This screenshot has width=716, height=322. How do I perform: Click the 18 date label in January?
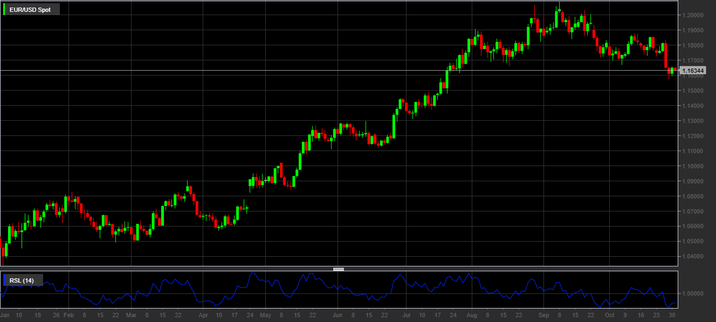coord(37,314)
